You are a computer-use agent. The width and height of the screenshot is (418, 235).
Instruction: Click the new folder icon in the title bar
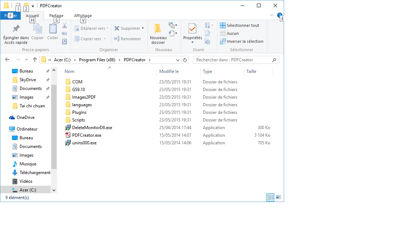[26, 5]
